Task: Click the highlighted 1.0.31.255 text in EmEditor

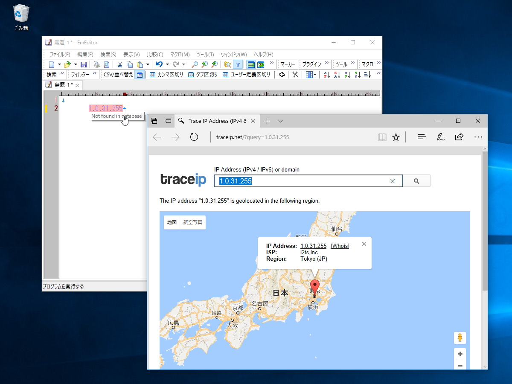Action: point(105,108)
